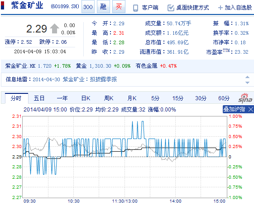Switch to the 五日 five-day tab
Image resolution: width=254 pixels, height=204 pixels.
39,98
